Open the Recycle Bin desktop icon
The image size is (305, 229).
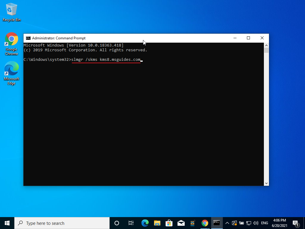tap(12, 12)
